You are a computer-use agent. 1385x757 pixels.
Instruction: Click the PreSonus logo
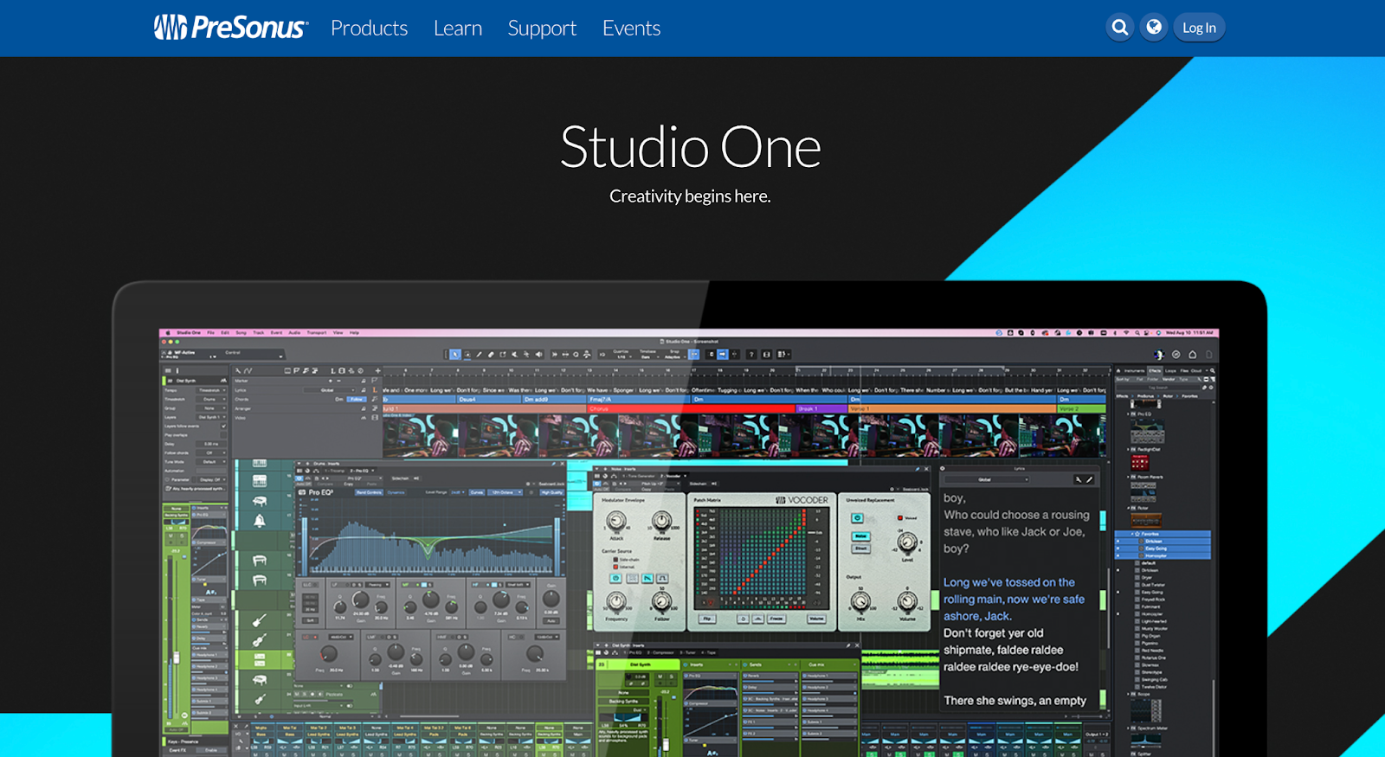[x=231, y=28]
